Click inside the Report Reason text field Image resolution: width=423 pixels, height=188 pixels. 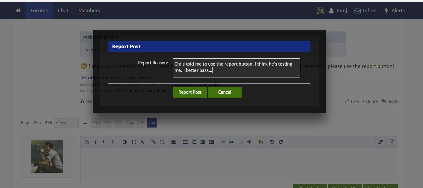[x=236, y=68]
